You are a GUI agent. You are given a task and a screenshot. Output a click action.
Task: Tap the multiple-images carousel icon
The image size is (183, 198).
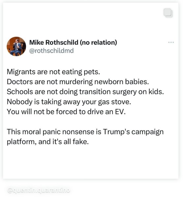tap(168, 13)
